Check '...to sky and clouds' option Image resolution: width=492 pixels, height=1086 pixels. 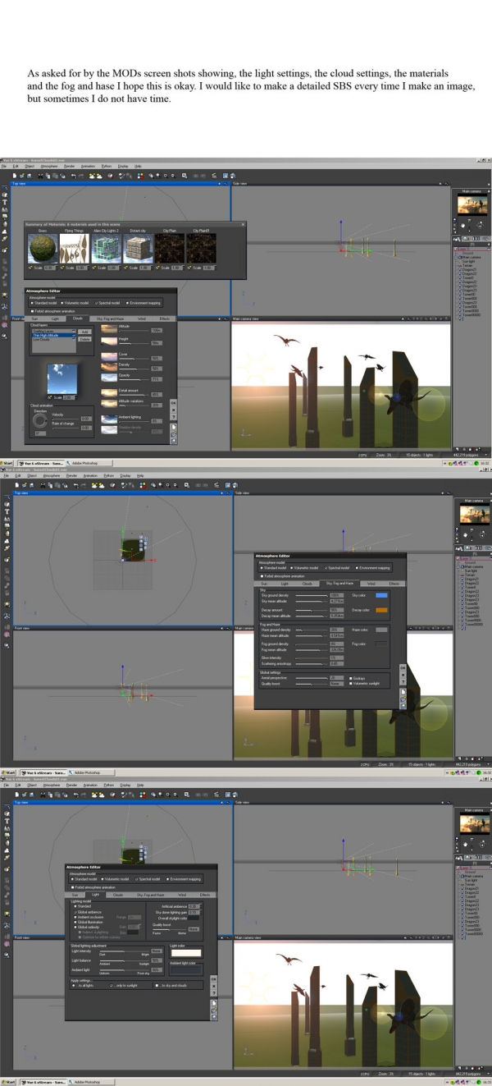click(x=171, y=985)
